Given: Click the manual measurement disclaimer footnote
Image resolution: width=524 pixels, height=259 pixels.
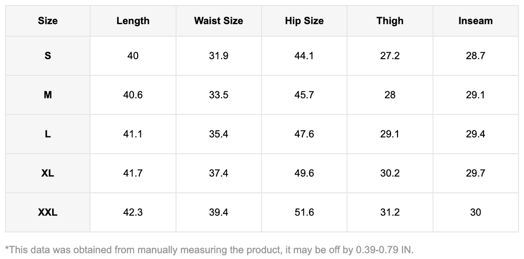Looking at the screenshot, I should [x=209, y=250].
